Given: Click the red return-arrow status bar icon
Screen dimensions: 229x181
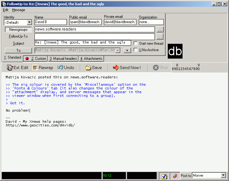Looking at the screenshot, I should point(175,176).
